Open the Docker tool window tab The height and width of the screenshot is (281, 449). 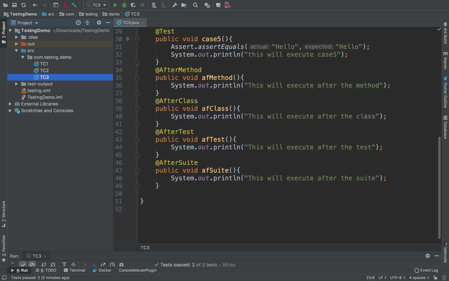(x=102, y=270)
